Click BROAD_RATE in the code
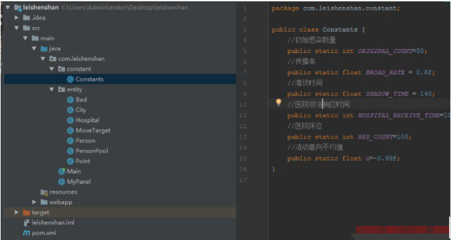451x240 pixels. pyautogui.click(x=385, y=72)
